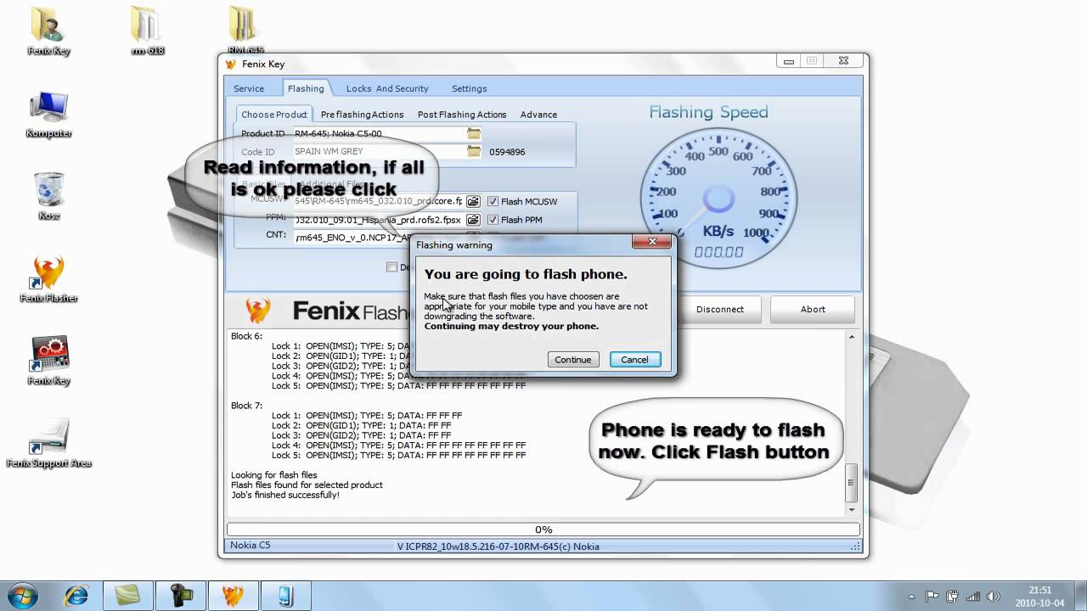Select the Fenix Flasher desktop shortcut
1087x611 pixels.
(49, 279)
